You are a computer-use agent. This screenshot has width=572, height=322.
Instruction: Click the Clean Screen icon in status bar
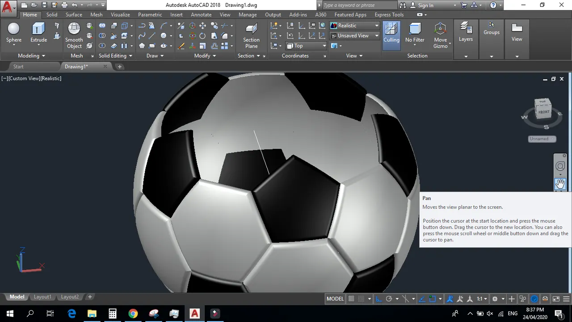(x=556, y=299)
